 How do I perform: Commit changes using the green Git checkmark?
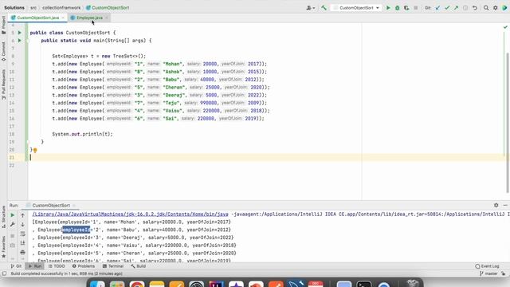pyautogui.click(x=447, y=7)
